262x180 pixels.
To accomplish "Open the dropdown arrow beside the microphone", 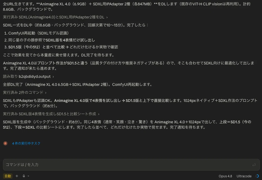I will [x=28, y=176].
